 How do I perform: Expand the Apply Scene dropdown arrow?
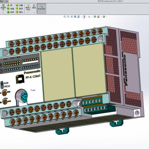[101, 17]
